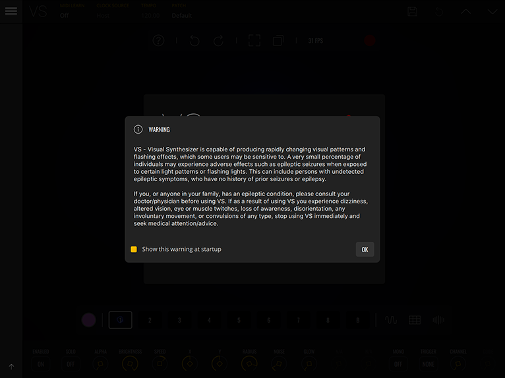Click the OK button in the warning dialog
The image size is (505, 378).
[x=365, y=250]
